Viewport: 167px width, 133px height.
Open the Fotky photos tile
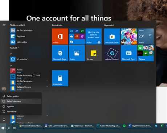(x=77, y=53)
